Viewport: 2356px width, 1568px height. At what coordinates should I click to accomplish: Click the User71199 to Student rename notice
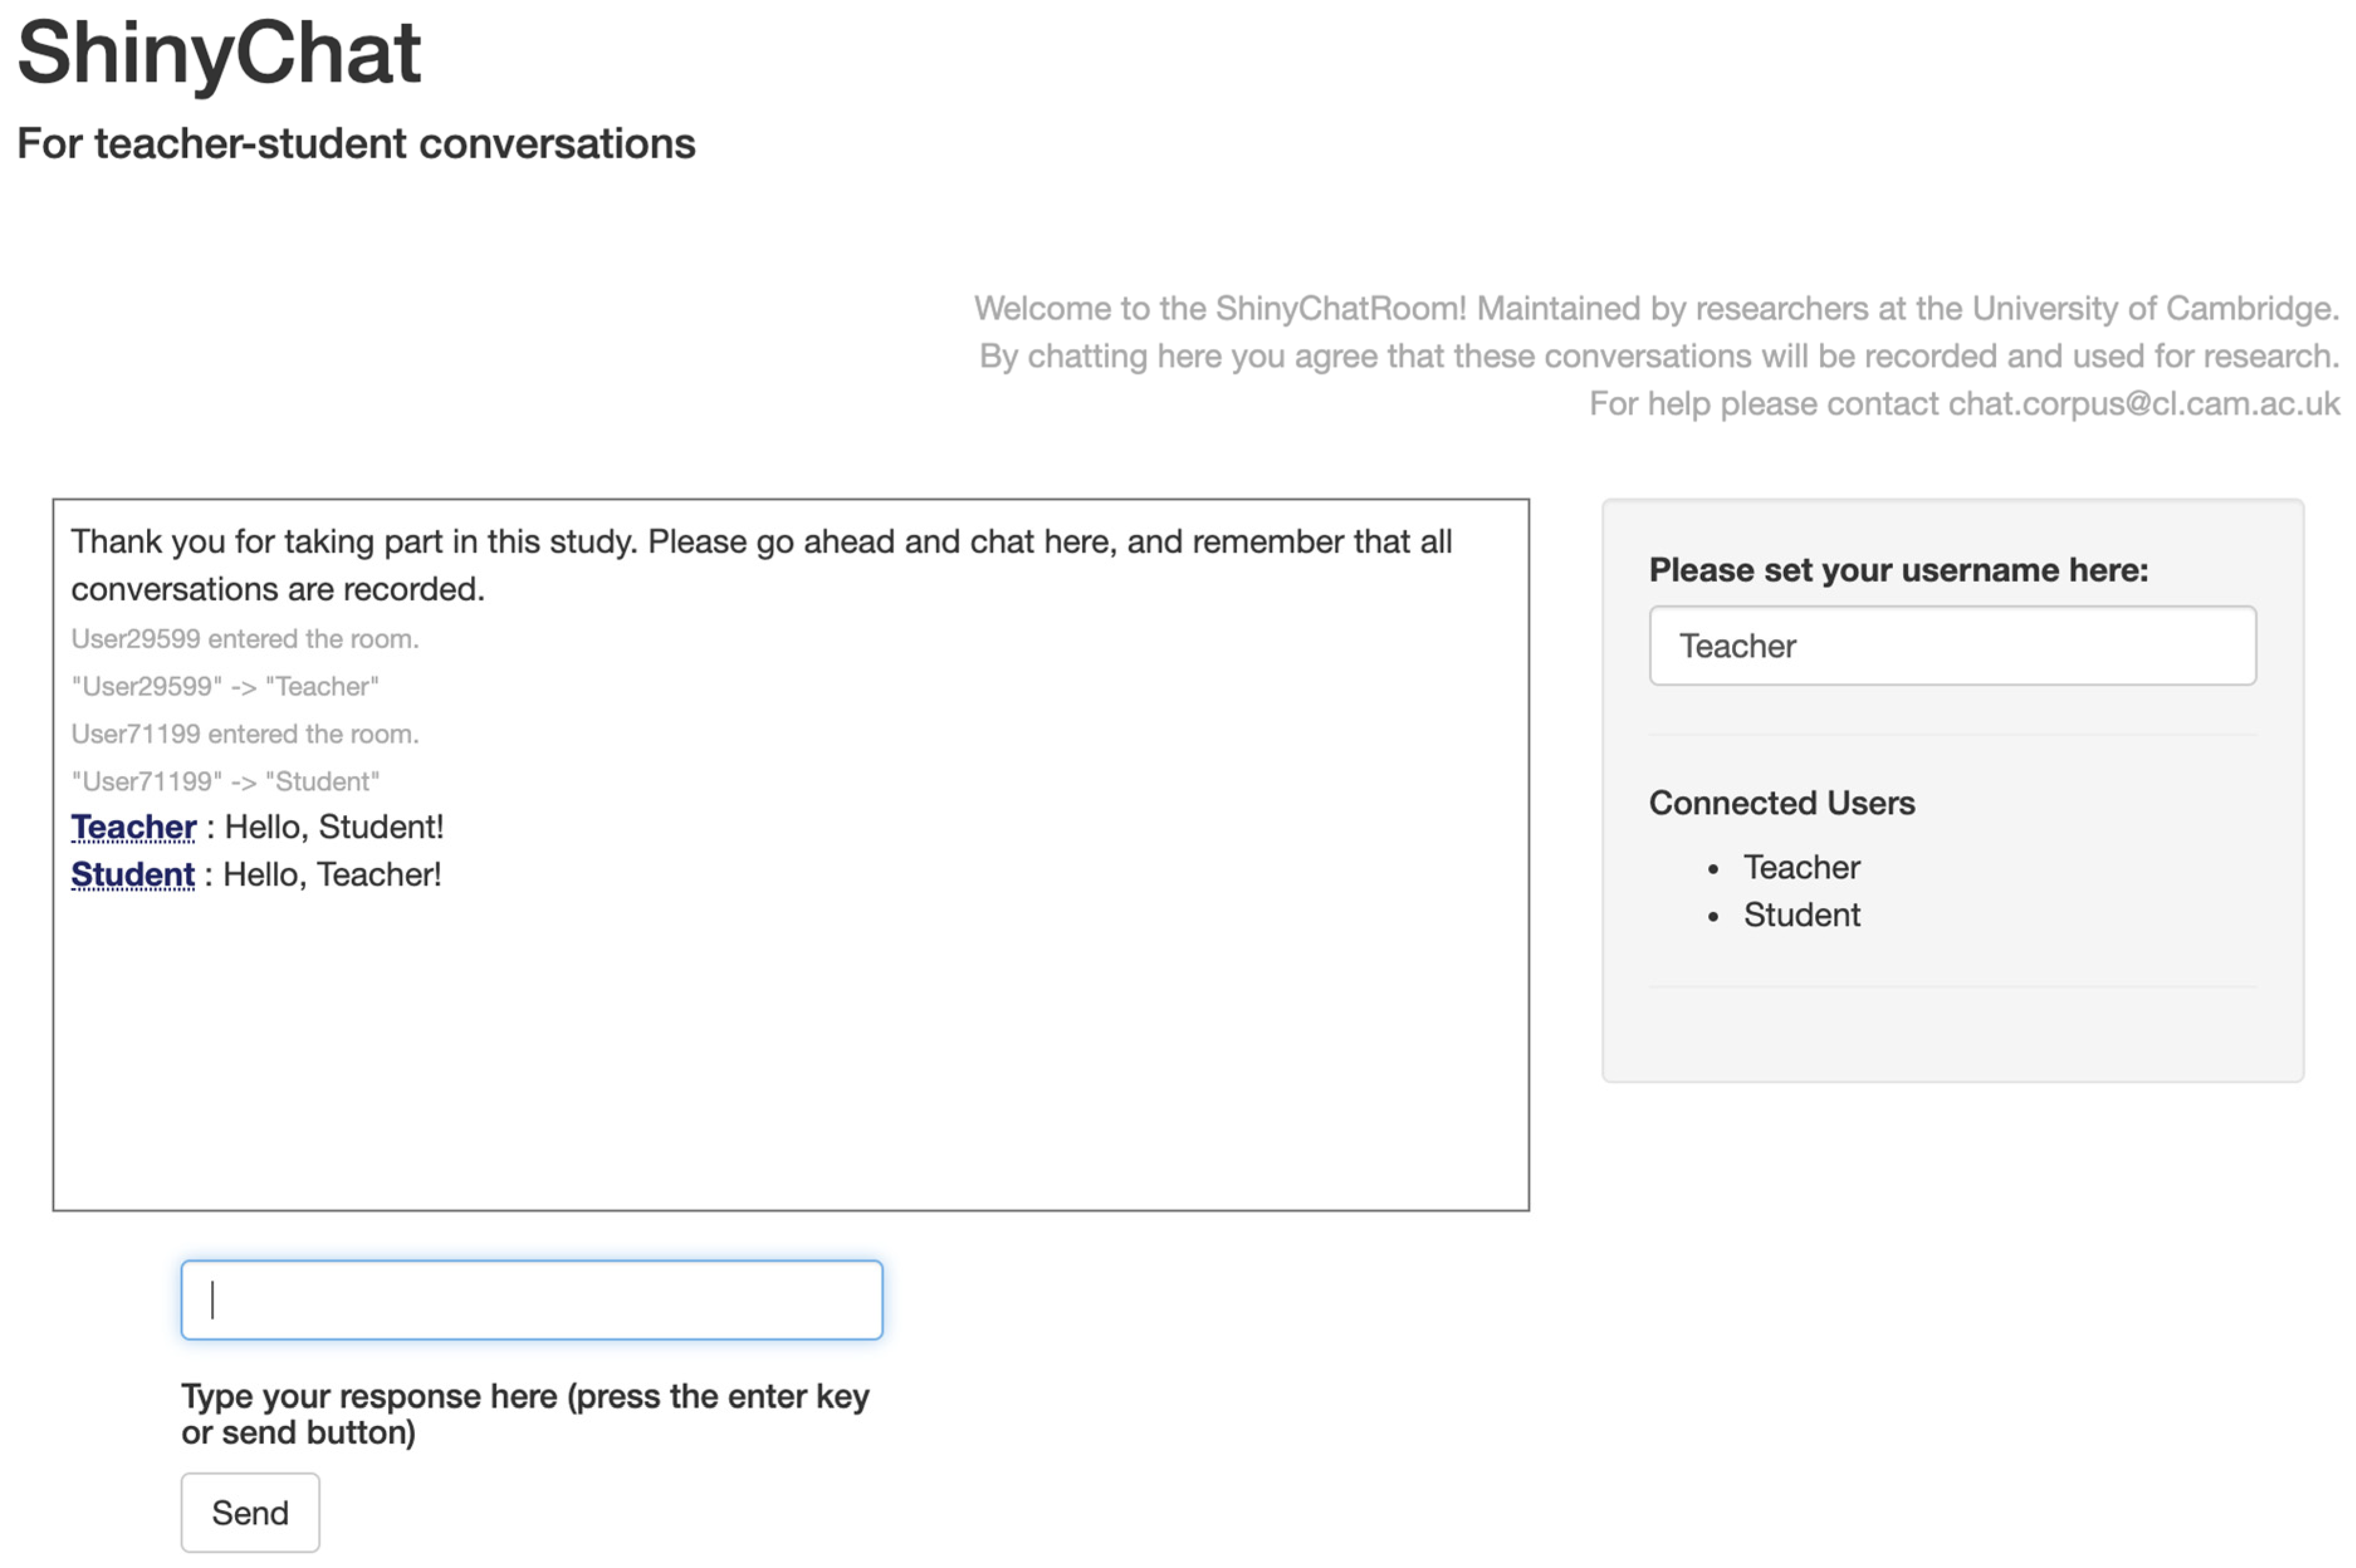pos(225,781)
